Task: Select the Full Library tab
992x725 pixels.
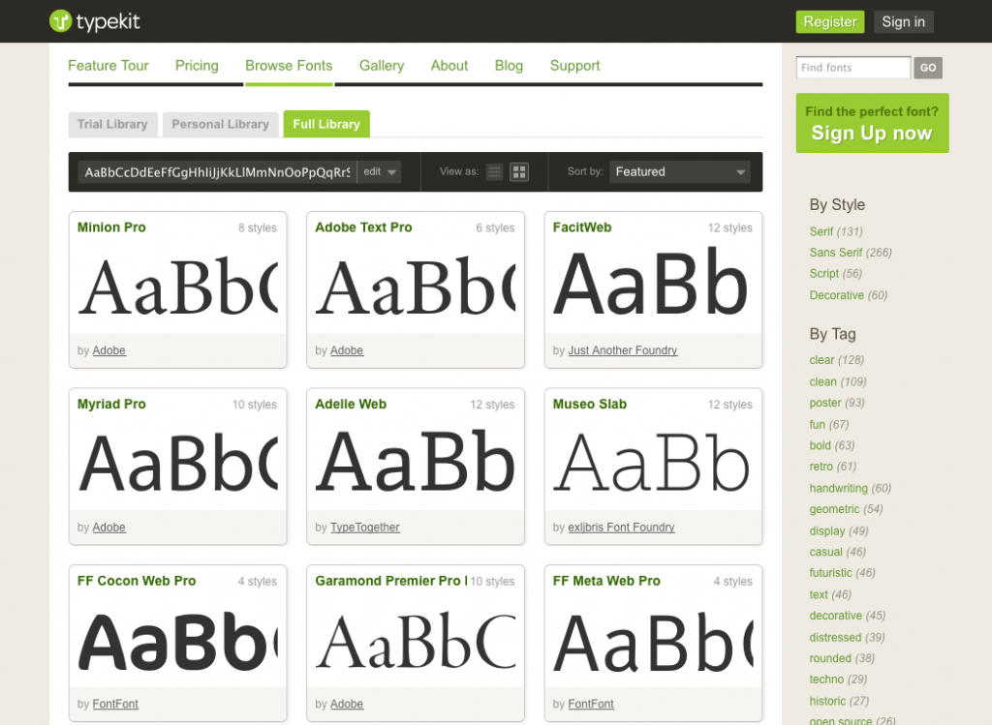Action: (326, 125)
